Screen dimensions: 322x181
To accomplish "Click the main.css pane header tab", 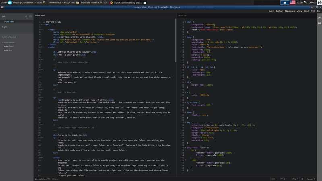I will coord(183,16).
